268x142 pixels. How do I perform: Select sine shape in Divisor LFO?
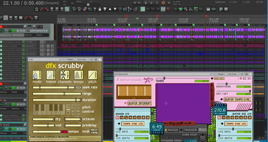tap(117, 118)
